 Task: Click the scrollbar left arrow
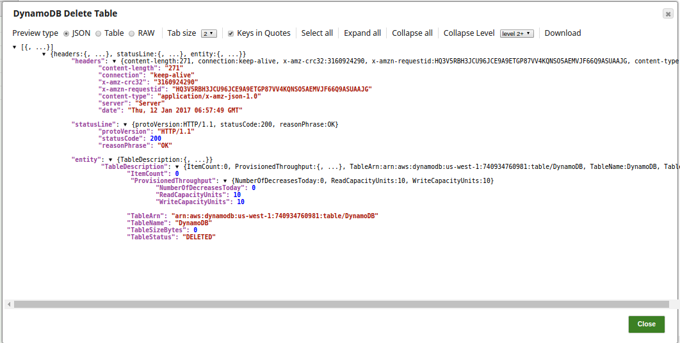[9, 305]
